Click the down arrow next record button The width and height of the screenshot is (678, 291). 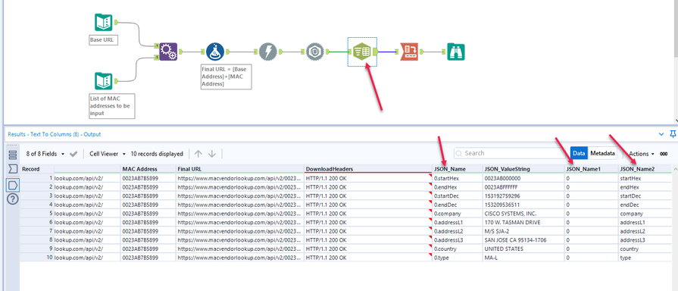[212, 154]
